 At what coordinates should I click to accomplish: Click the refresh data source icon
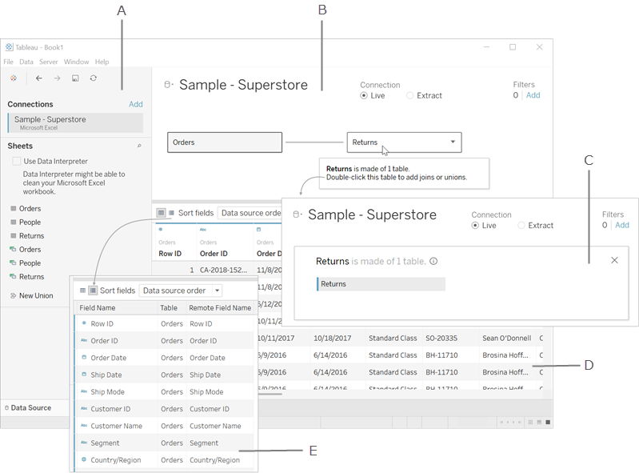tap(94, 78)
